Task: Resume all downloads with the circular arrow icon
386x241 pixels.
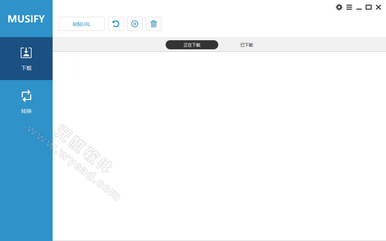Action: pyautogui.click(x=116, y=24)
